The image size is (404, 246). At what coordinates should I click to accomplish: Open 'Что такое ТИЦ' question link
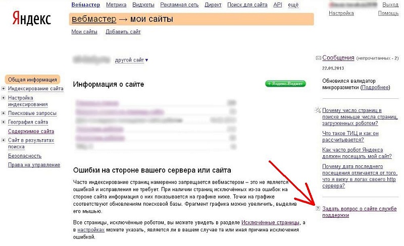point(350,137)
